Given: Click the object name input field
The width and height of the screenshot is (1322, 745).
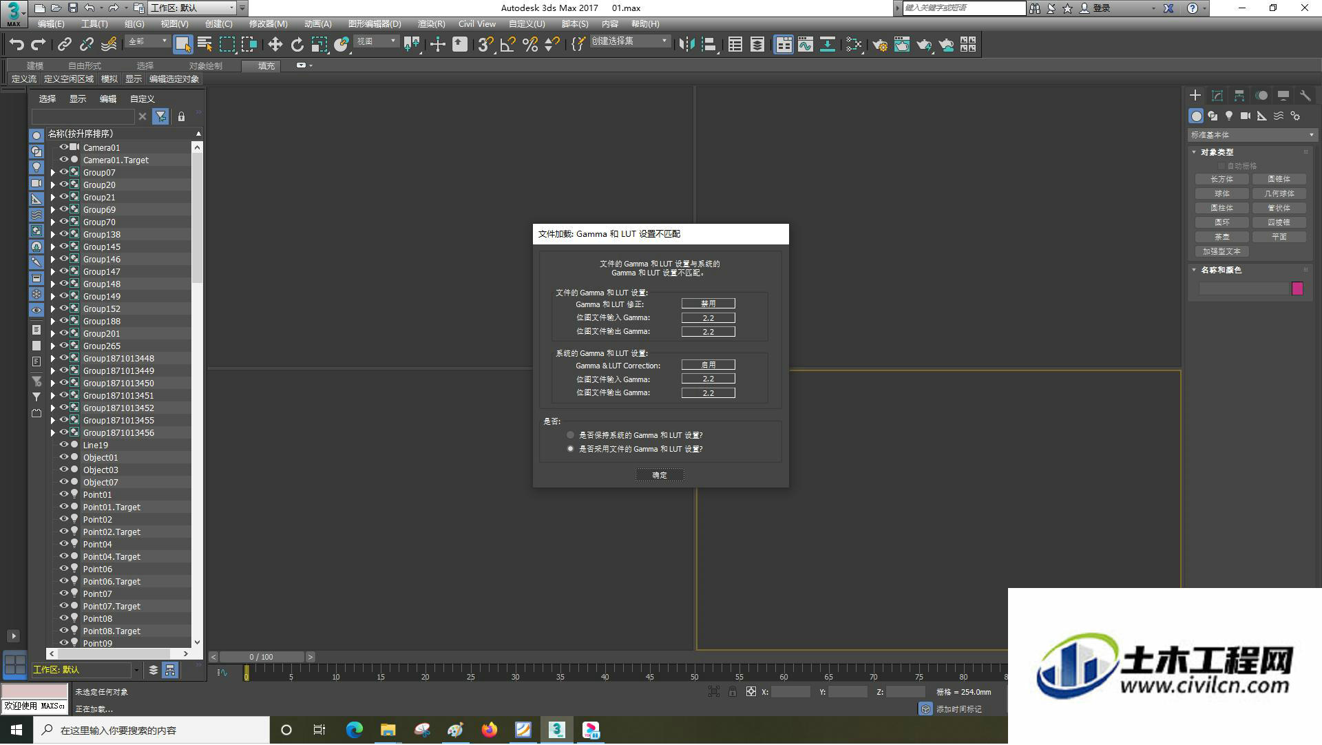Looking at the screenshot, I should [x=1243, y=288].
